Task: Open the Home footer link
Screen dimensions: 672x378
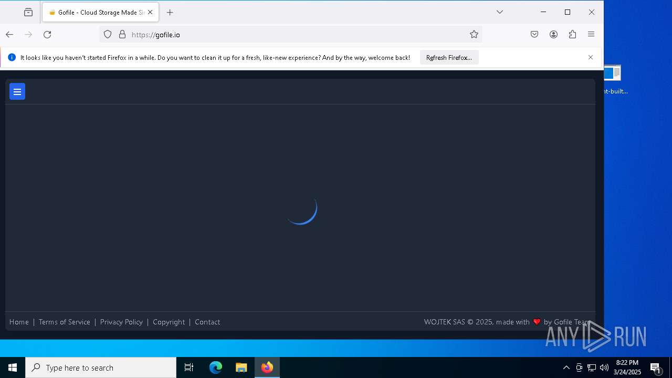Action: tap(19, 322)
